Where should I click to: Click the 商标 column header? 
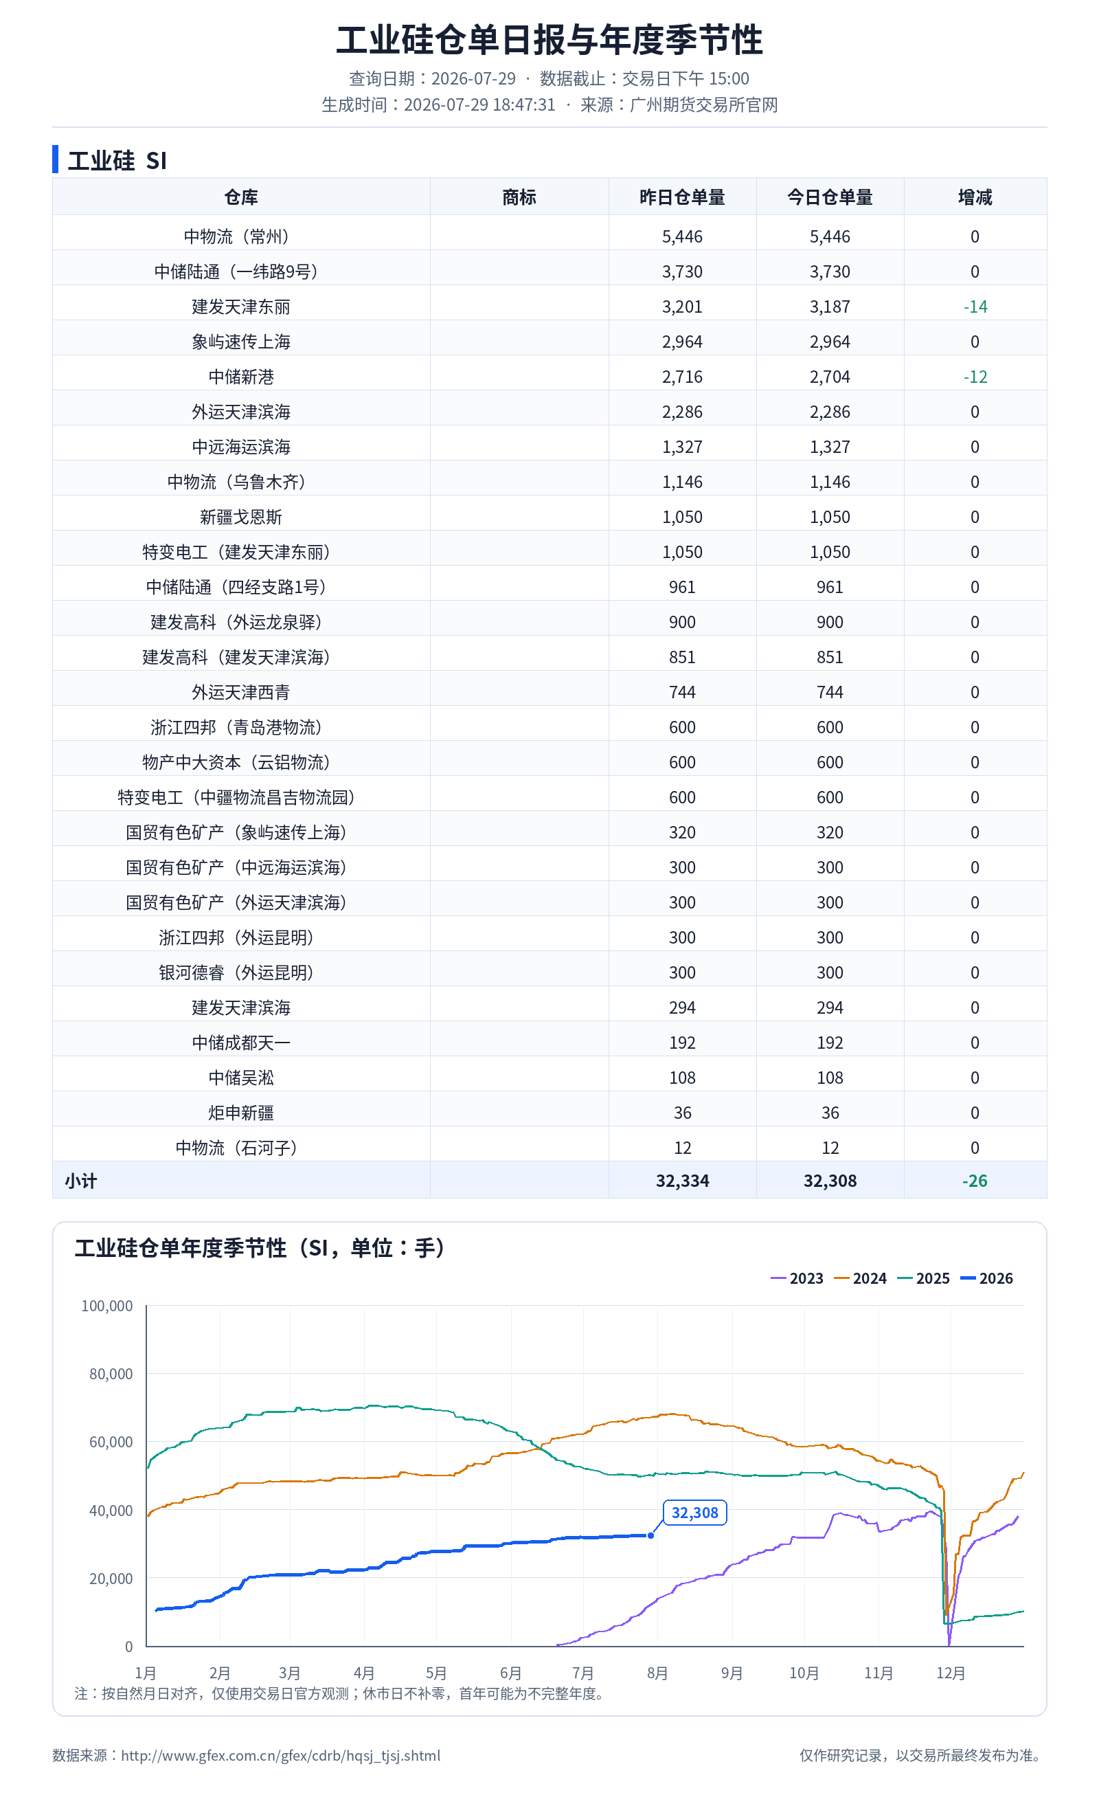point(519,197)
